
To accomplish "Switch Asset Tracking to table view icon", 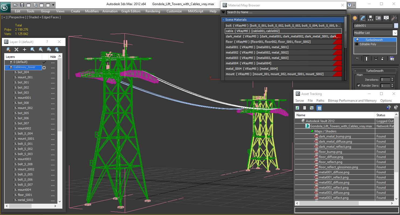I will [x=319, y=108].
